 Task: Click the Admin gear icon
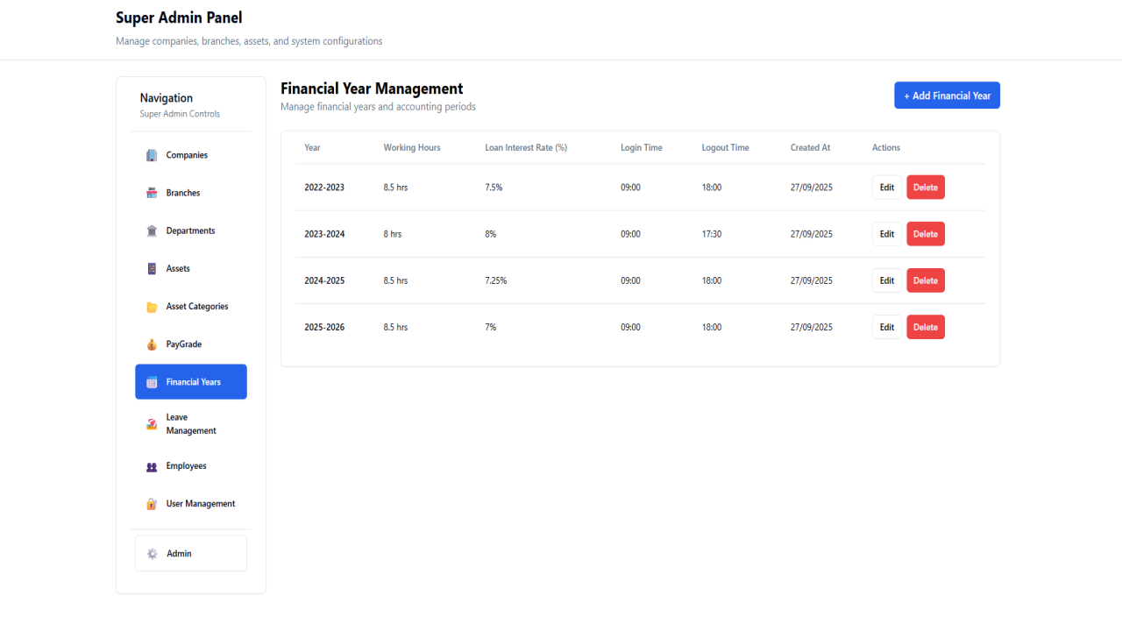click(x=153, y=554)
